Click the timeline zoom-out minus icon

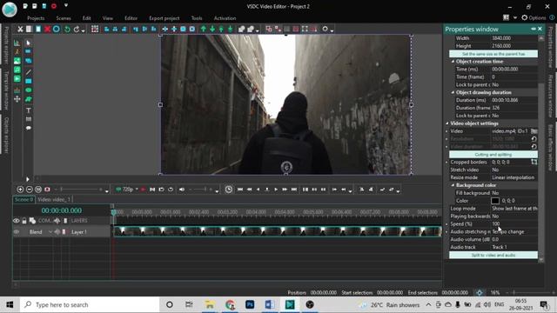pyautogui.click(x=30, y=190)
